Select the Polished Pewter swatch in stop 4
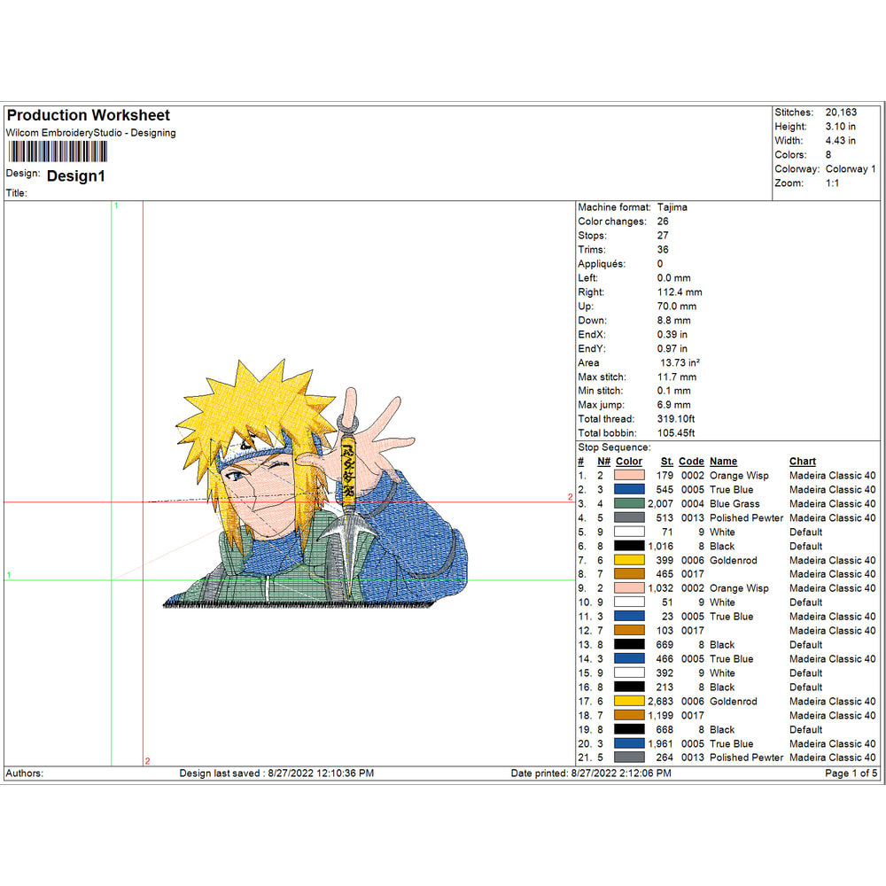The height and width of the screenshot is (886, 886). [630, 518]
